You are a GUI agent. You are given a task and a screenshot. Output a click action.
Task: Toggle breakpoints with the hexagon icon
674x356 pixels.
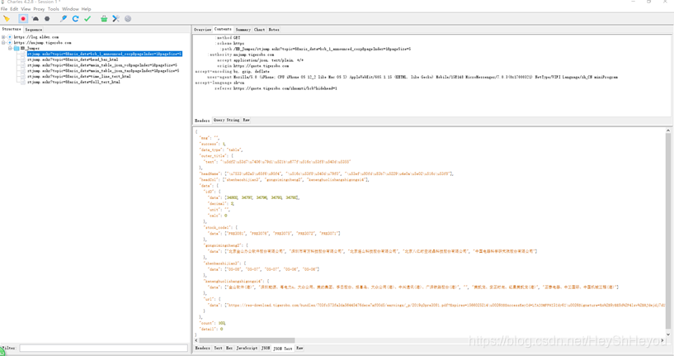(x=47, y=18)
